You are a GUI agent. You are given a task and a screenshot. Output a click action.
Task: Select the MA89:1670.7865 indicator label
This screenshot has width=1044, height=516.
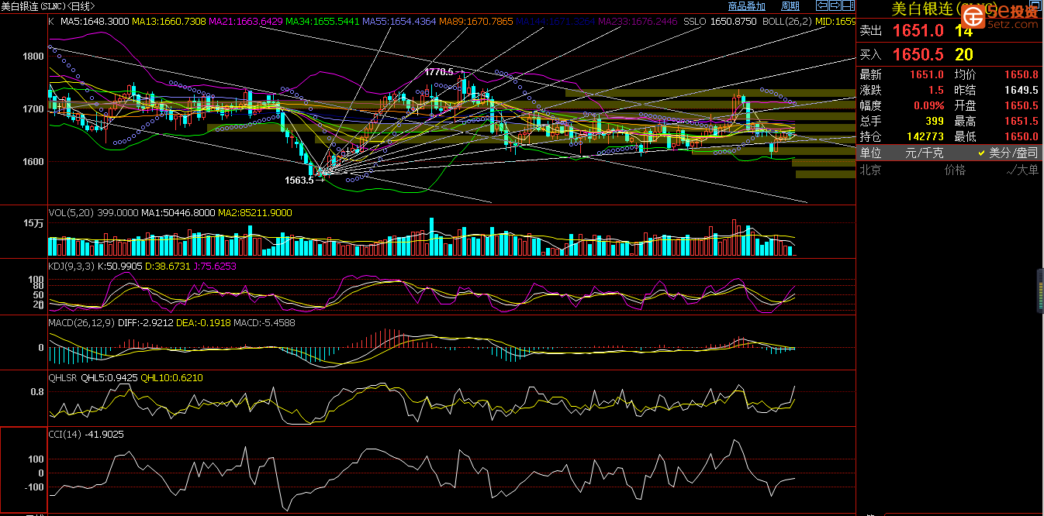tap(475, 22)
